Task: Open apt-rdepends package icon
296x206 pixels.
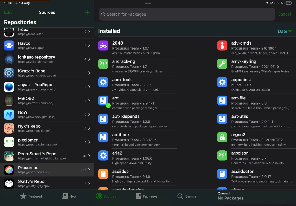Action: [x=103, y=119]
